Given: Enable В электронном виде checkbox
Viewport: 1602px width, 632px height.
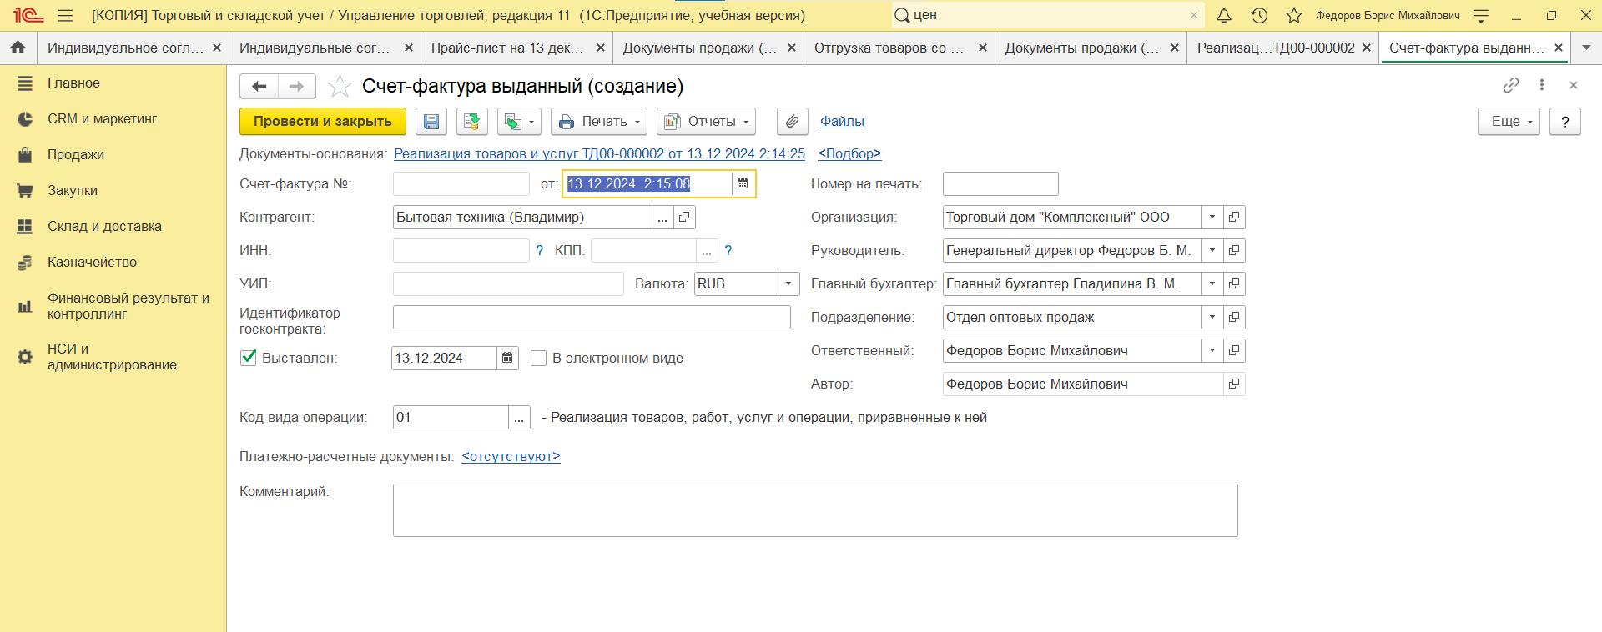Looking at the screenshot, I should [x=539, y=358].
